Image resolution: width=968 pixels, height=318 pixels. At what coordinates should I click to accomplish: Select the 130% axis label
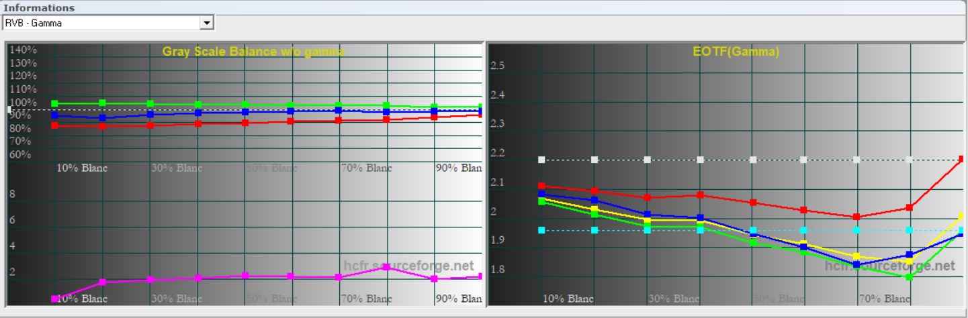click(x=24, y=63)
